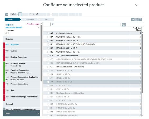Open the 010 Approval feature
The width and height of the screenshot is (149, 119).
[x=22, y=46]
